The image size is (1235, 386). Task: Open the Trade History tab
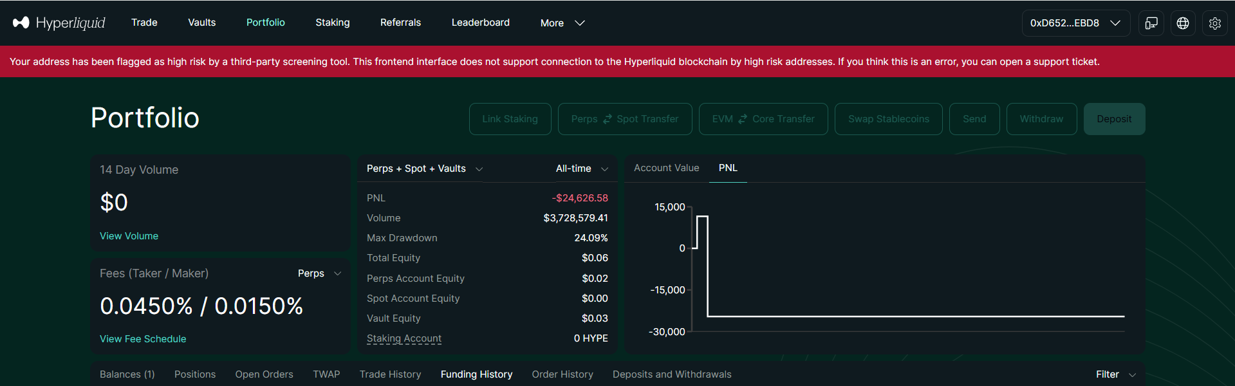point(390,374)
